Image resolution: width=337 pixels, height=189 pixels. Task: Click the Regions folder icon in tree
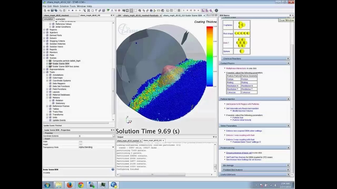coord(47,30)
